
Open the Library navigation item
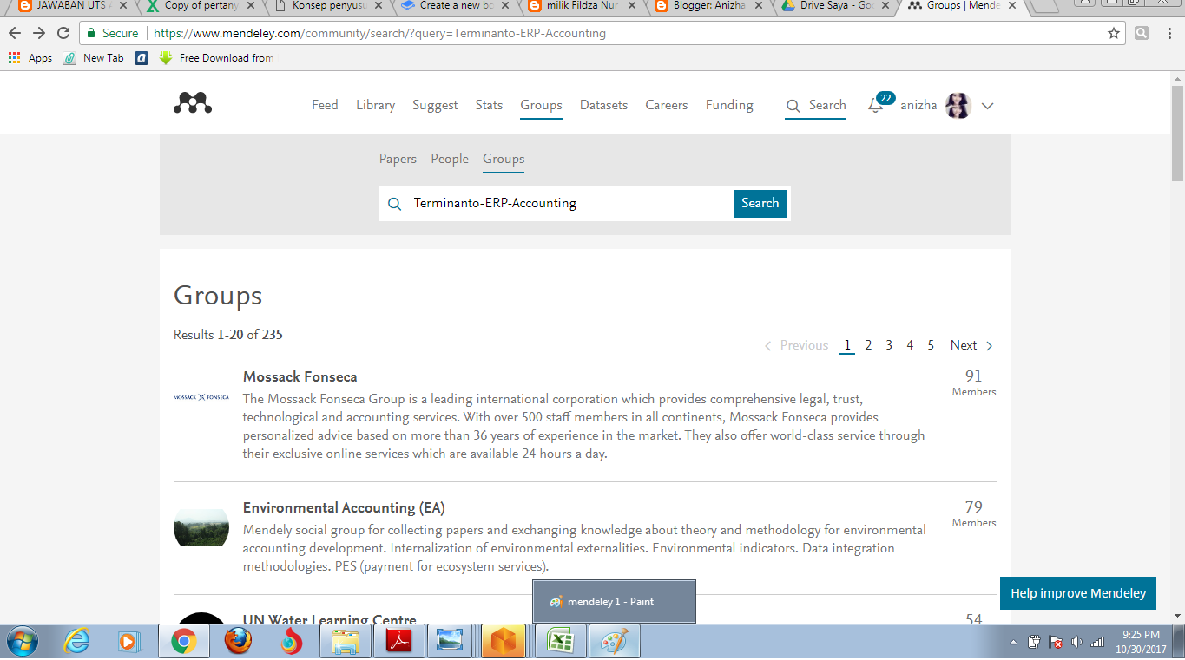click(375, 105)
